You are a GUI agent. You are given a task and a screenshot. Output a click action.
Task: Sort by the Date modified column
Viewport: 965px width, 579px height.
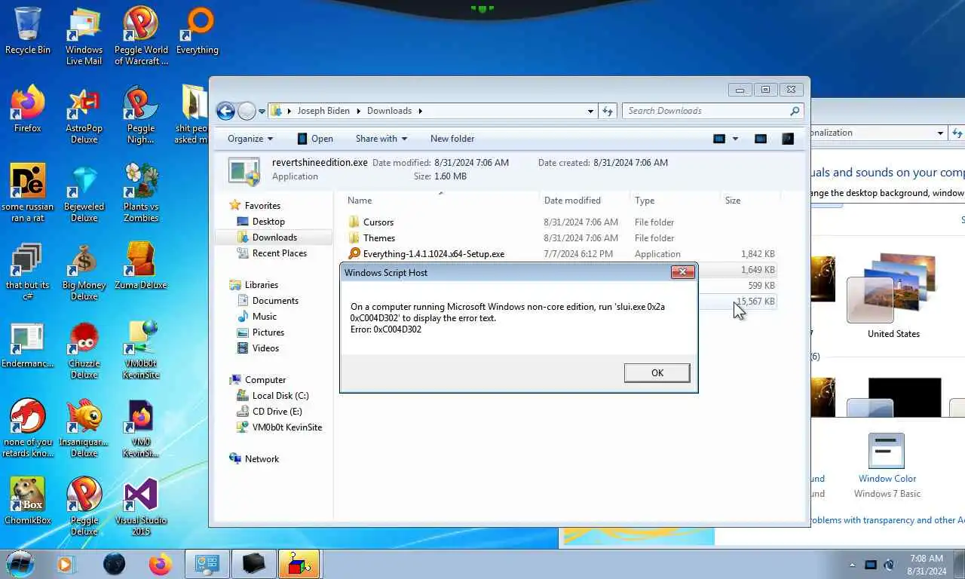(585, 201)
